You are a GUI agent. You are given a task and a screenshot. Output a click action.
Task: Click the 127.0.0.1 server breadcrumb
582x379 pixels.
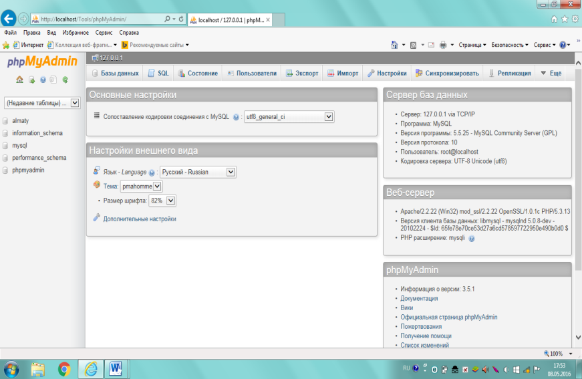pos(111,58)
